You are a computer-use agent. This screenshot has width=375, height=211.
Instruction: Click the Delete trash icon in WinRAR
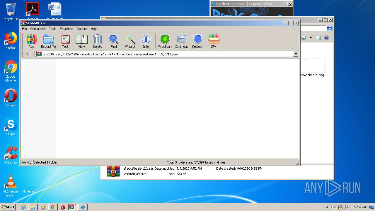(x=98, y=41)
